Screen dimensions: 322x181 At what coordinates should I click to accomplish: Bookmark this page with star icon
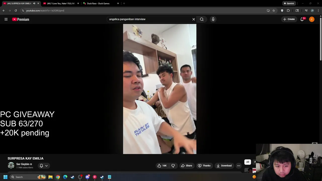click(x=274, y=11)
